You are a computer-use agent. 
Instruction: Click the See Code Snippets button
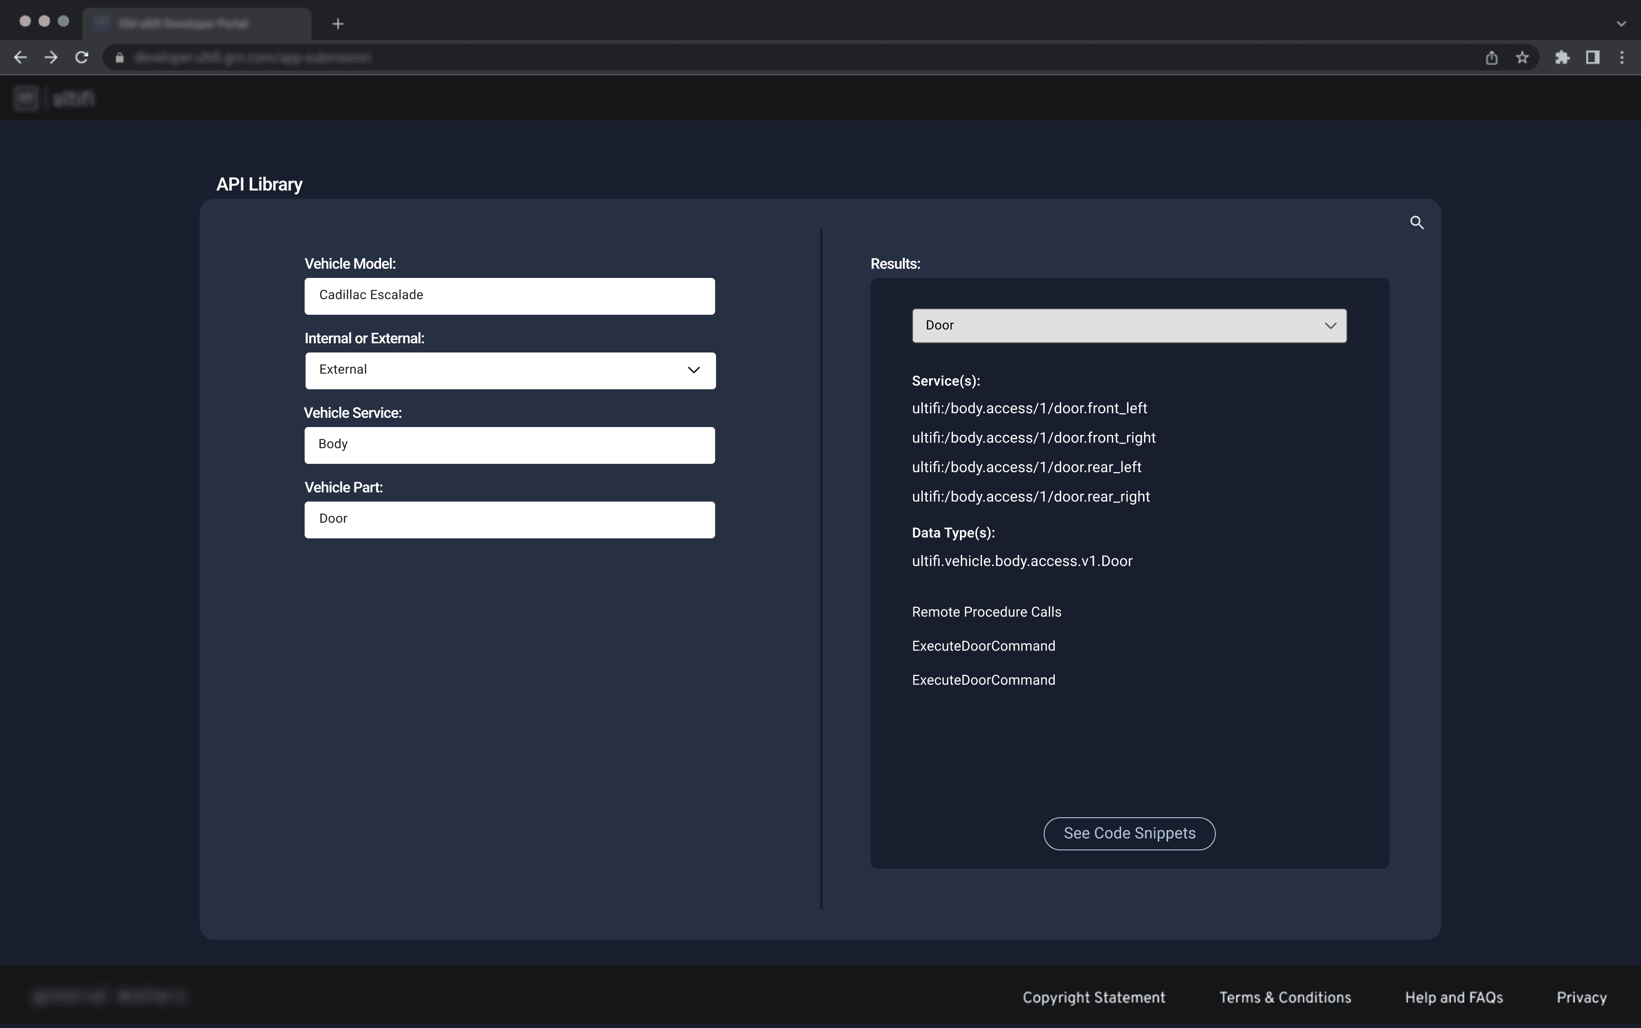(1129, 833)
